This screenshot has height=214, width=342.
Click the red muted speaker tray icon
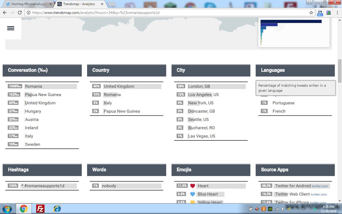coord(257,209)
